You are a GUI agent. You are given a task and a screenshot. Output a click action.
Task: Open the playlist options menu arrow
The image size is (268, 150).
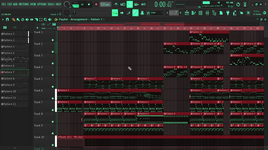3,20
